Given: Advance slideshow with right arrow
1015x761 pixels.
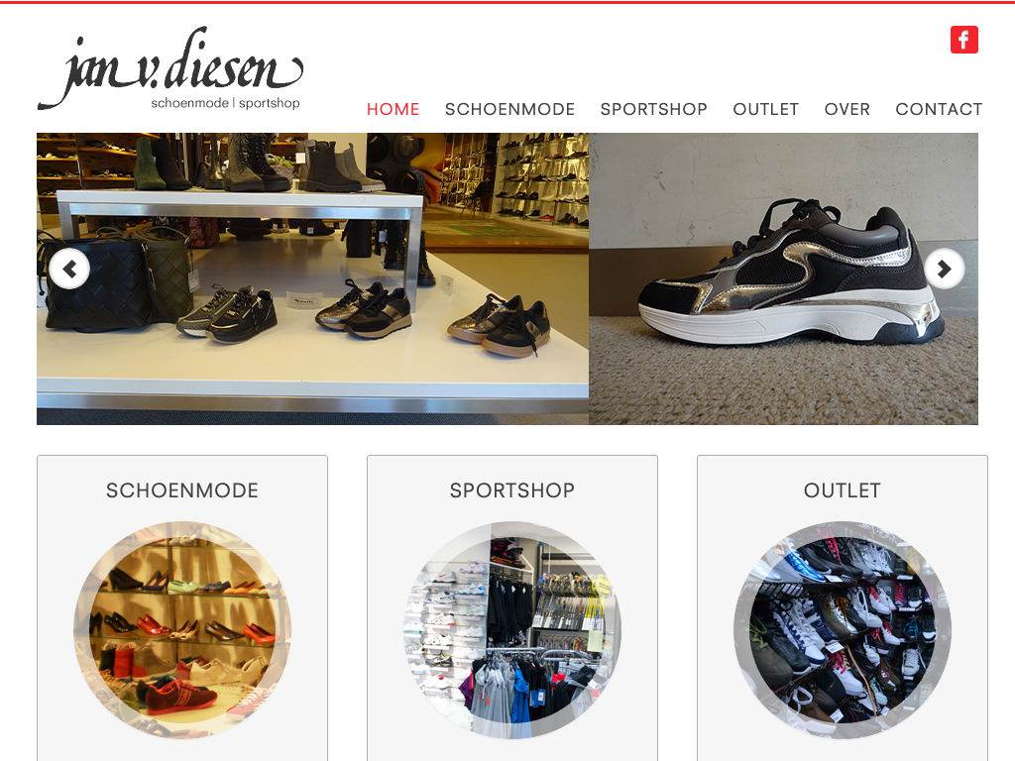Looking at the screenshot, I should tap(945, 269).
